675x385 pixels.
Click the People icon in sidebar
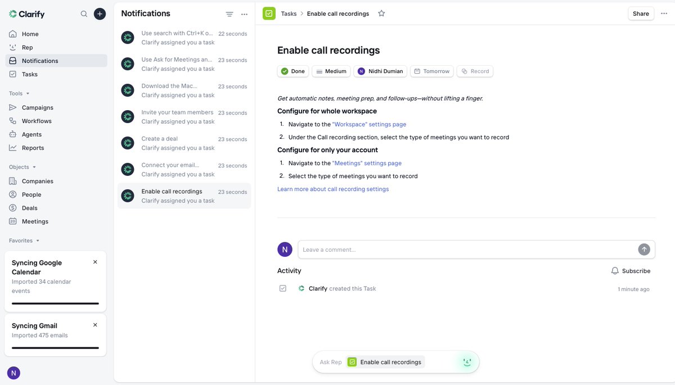pyautogui.click(x=13, y=194)
